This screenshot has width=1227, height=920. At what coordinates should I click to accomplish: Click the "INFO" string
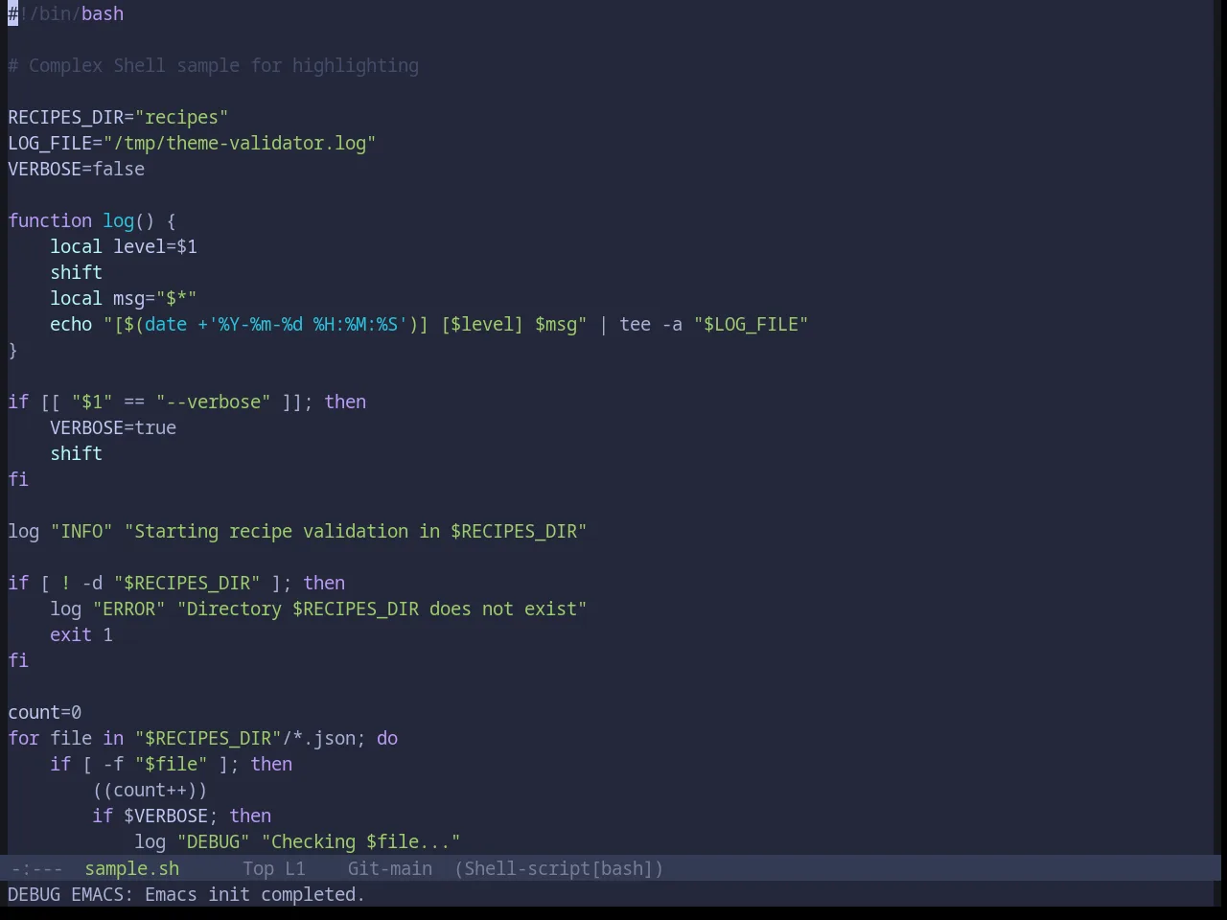click(81, 531)
